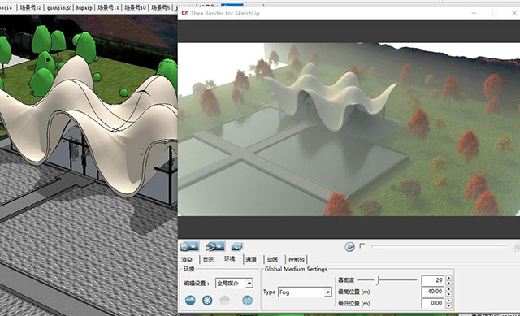
Task: Select the global medium round icon
Action: pos(247,301)
